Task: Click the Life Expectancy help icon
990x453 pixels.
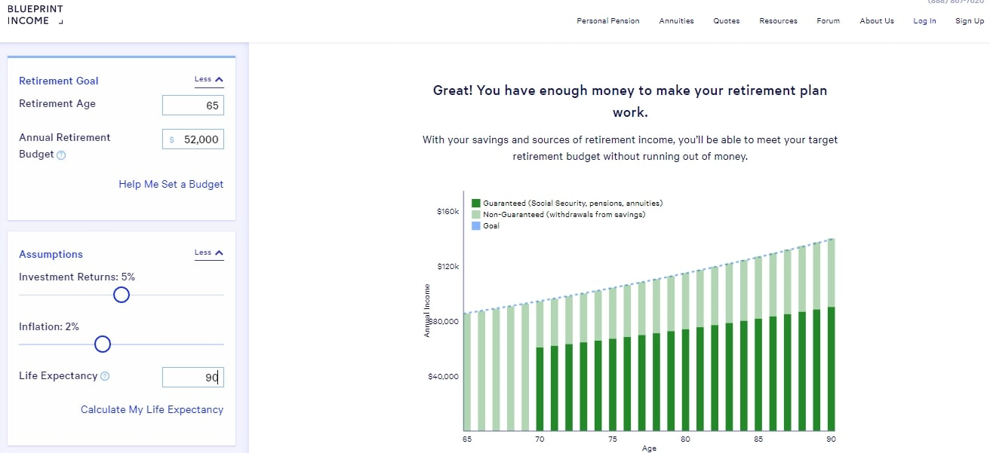Action: [105, 376]
